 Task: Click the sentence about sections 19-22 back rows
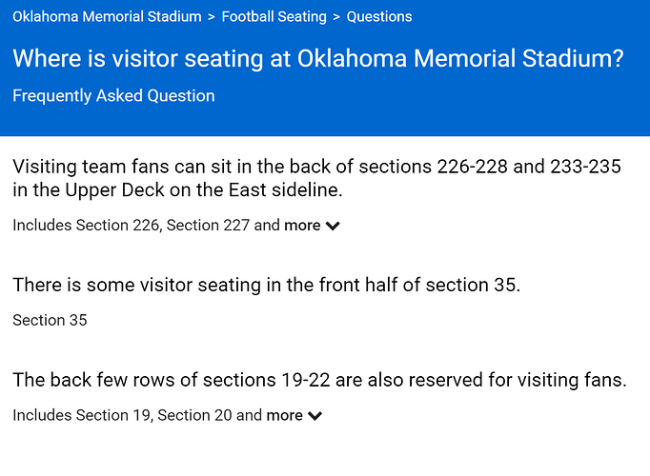319,380
